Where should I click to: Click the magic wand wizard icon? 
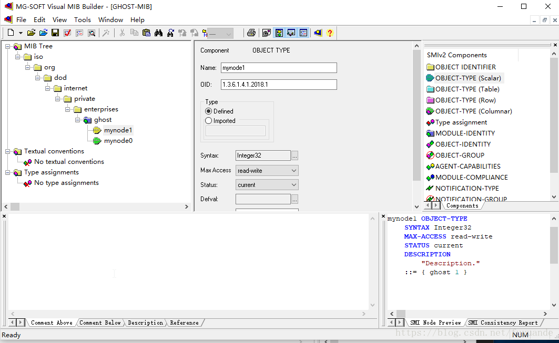point(106,33)
